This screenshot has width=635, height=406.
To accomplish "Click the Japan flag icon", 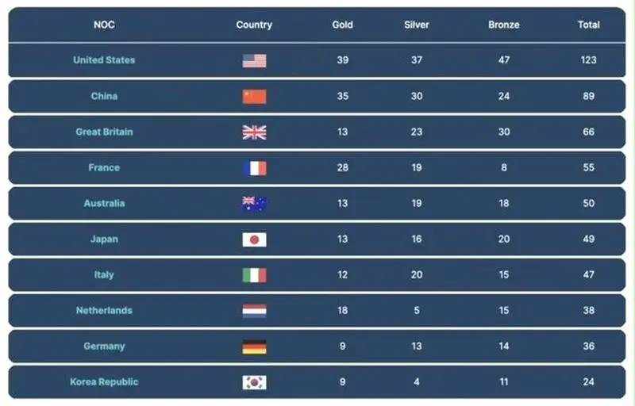I will pyautogui.click(x=254, y=239).
